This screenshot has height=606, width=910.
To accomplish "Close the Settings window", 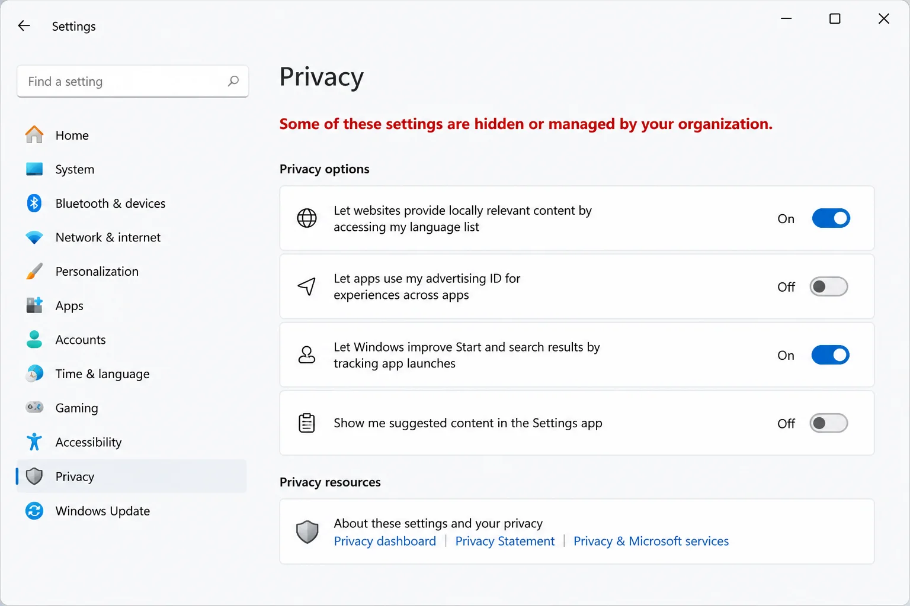I will (883, 18).
